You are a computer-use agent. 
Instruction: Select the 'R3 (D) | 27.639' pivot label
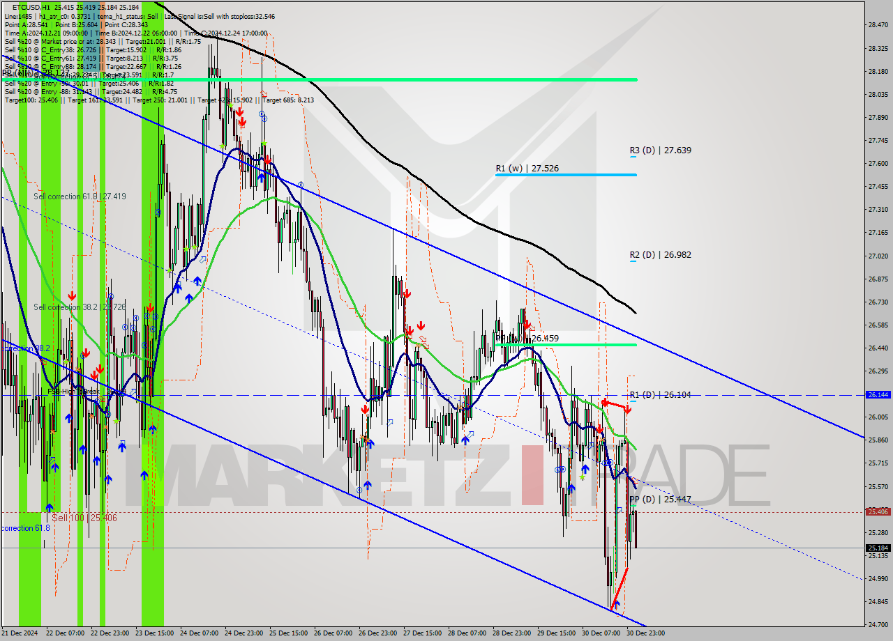[x=660, y=150]
